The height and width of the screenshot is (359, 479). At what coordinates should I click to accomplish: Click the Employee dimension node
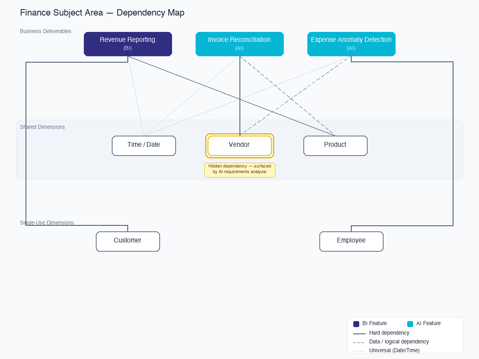[351, 241]
